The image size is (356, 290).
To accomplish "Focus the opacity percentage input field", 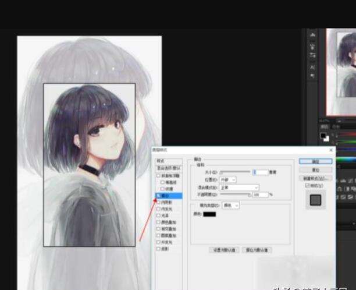I will (x=260, y=194).
